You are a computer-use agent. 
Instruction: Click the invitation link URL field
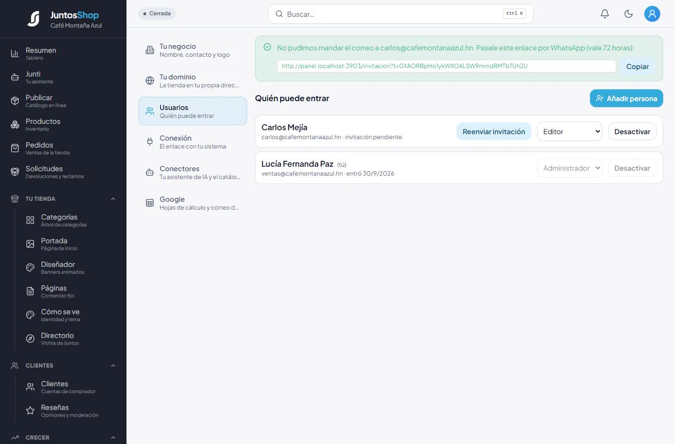tap(446, 66)
